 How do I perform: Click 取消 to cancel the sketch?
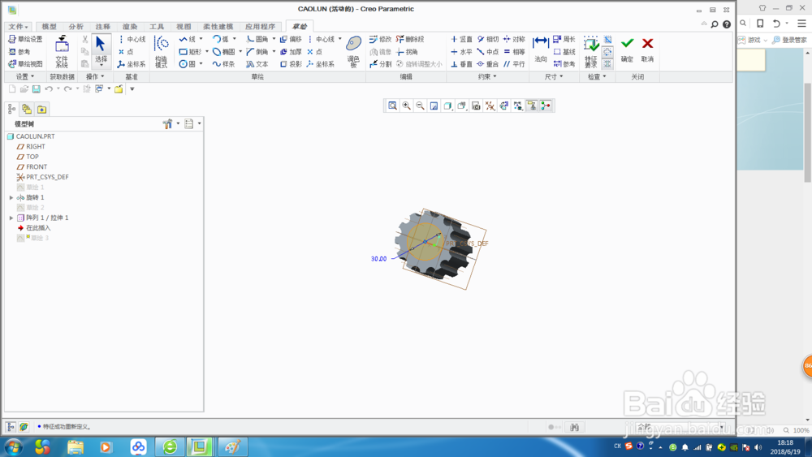(x=647, y=50)
